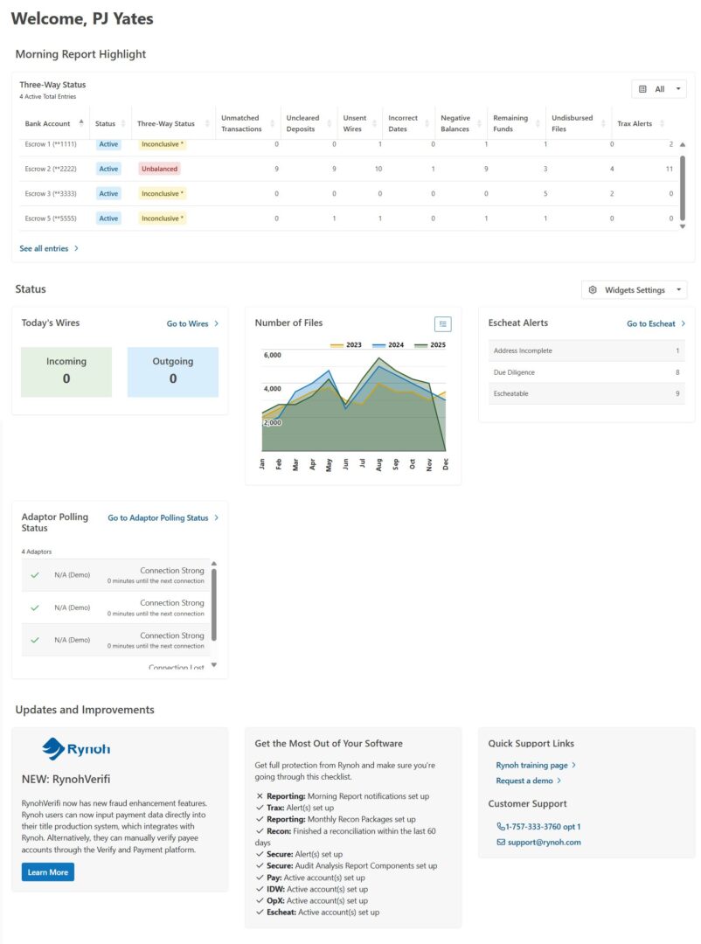Image resolution: width=701 pixels, height=944 pixels.
Task: Click the Due Diligence escheat row
Action: 586,372
